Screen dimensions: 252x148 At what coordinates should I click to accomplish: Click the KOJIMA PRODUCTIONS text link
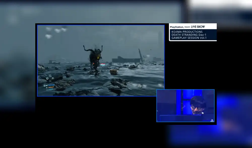(187, 32)
